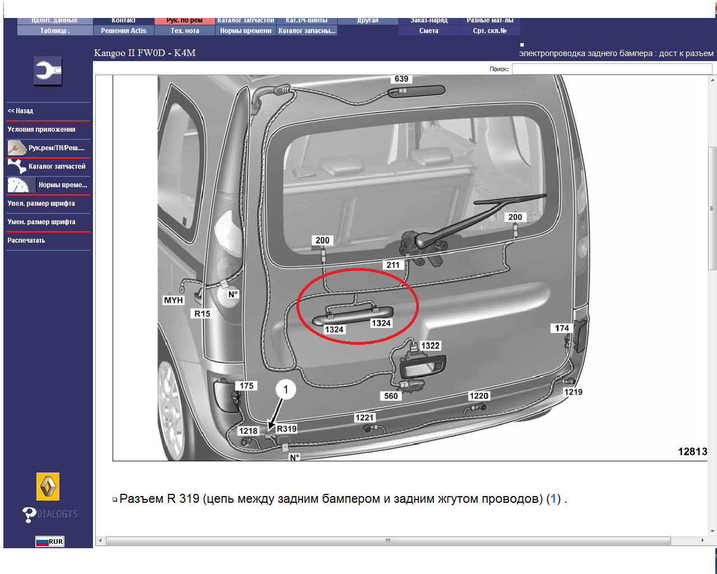The width and height of the screenshot is (717, 574).
Task: Click the Kangoo II FW0D - K4M title
Action: 145,53
